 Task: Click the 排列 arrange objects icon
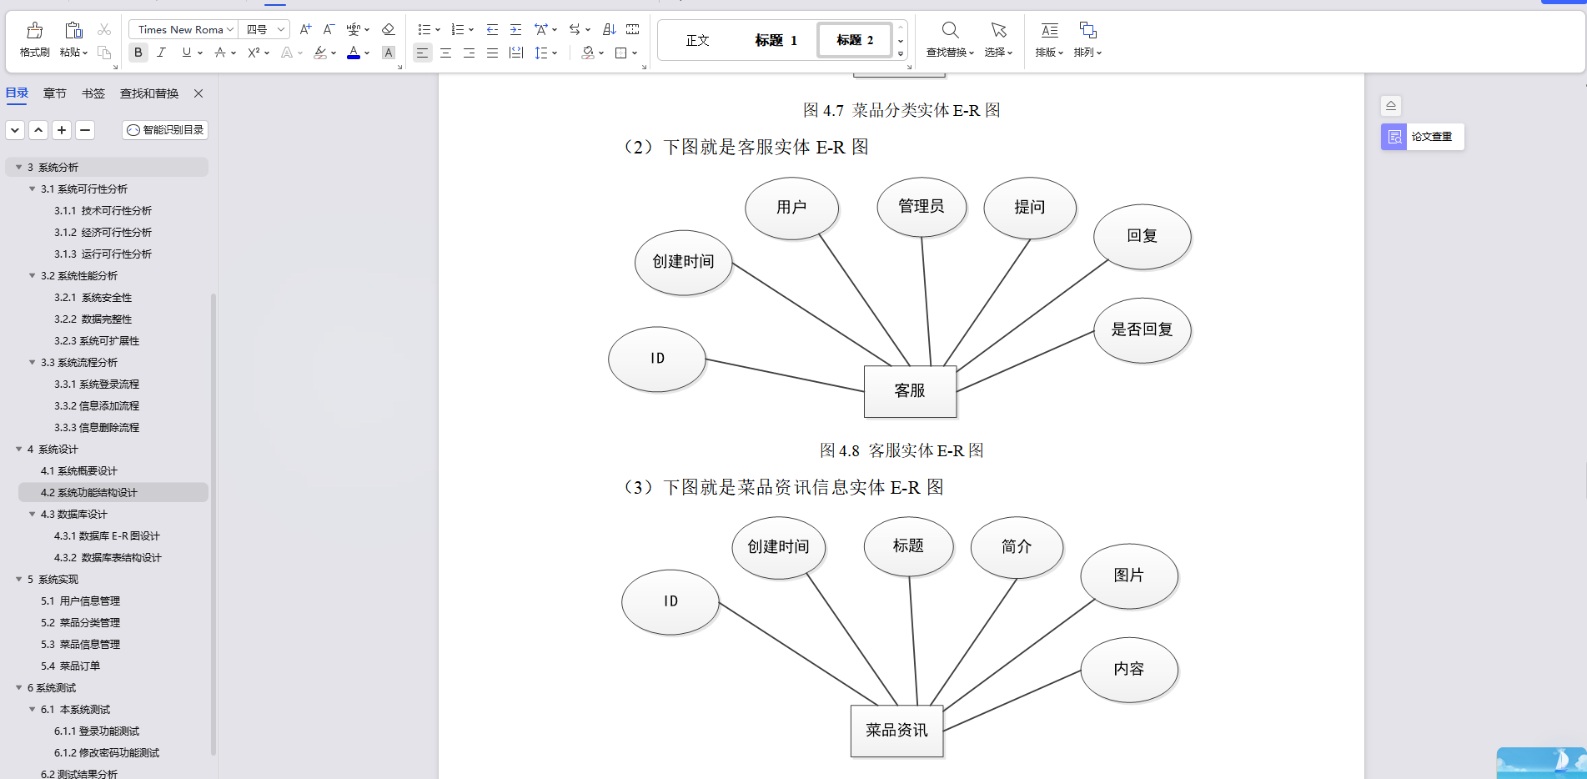coord(1087,39)
